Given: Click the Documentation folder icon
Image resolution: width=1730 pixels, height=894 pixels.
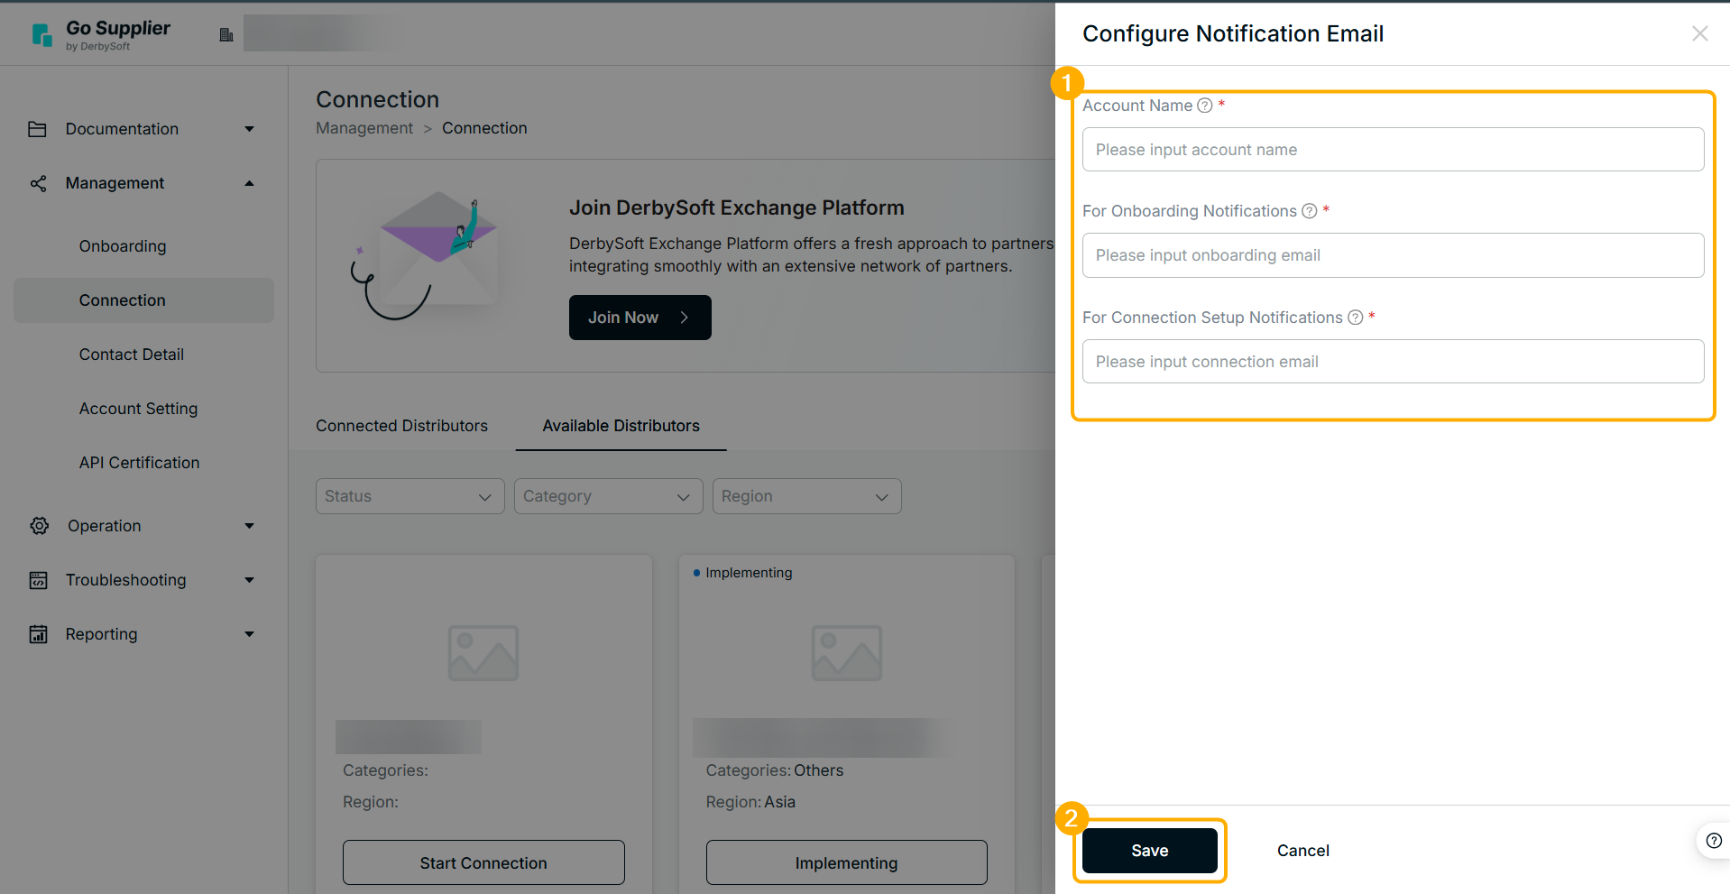Looking at the screenshot, I should tap(38, 129).
